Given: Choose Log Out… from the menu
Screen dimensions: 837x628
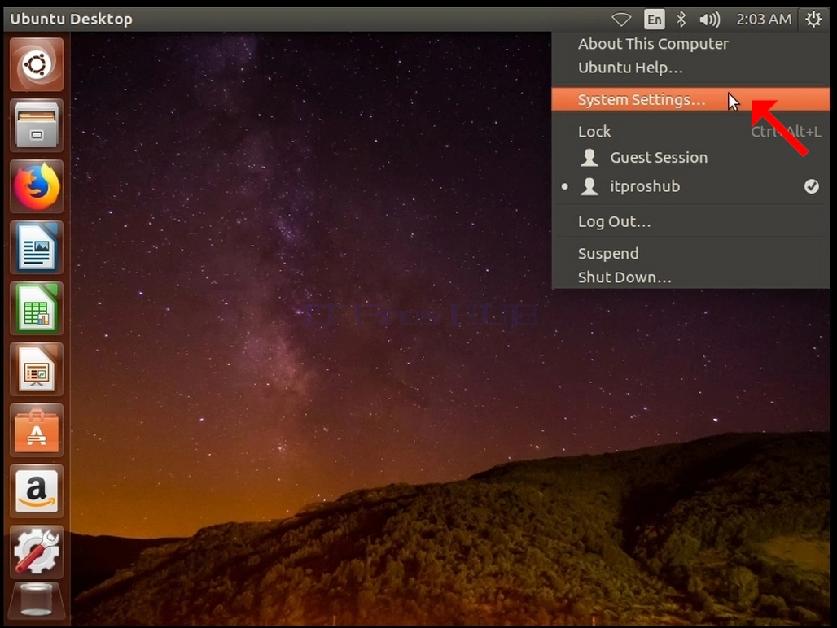Looking at the screenshot, I should (x=690, y=221).
